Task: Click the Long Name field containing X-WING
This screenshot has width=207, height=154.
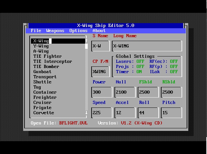Action: point(147,46)
